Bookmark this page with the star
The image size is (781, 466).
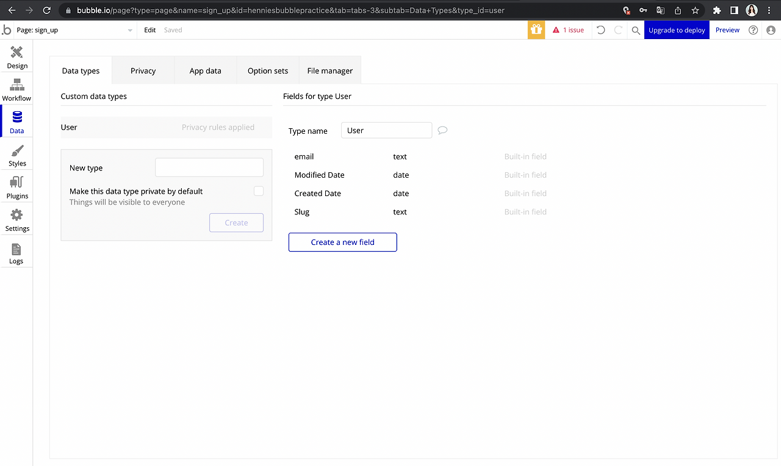(x=695, y=10)
